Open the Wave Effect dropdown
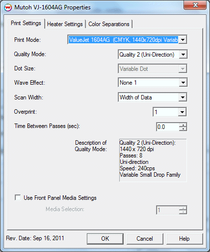The height and width of the screenshot is (252, 210). [183, 83]
